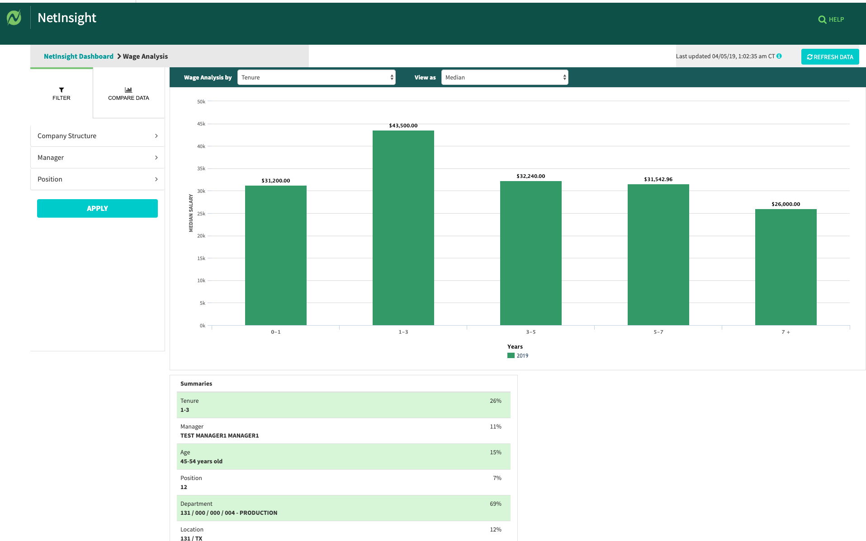This screenshot has width=866, height=541.
Task: Open the View as Median dropdown
Action: pyautogui.click(x=504, y=77)
